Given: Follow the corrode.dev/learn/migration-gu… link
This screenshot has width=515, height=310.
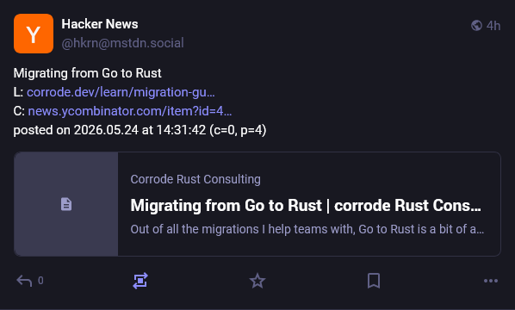Looking at the screenshot, I should pyautogui.click(x=121, y=92).
